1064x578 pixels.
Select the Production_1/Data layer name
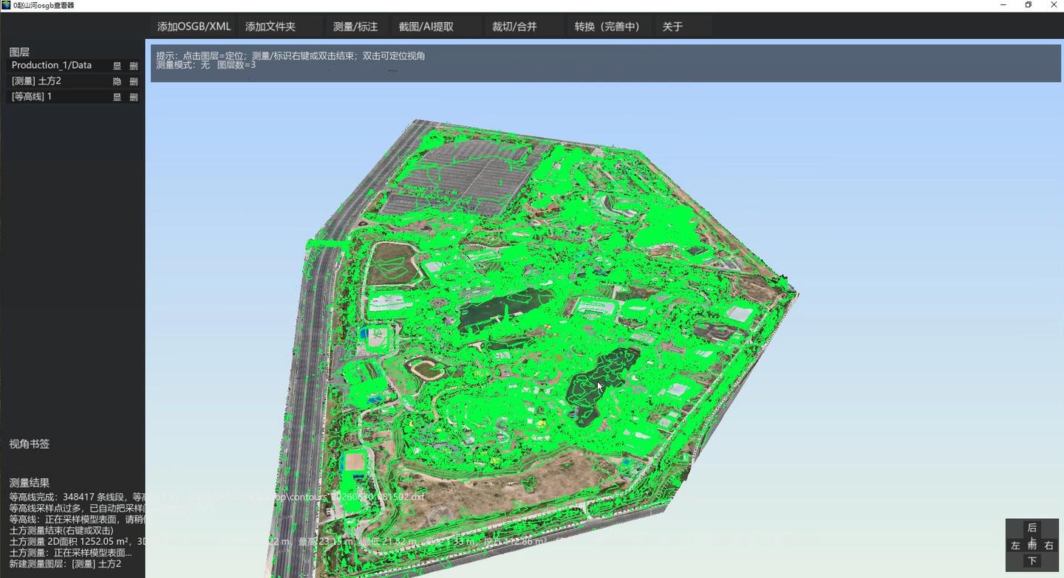pyautogui.click(x=52, y=66)
